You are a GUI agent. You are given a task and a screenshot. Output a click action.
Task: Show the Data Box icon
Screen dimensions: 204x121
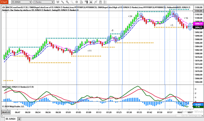82,2
